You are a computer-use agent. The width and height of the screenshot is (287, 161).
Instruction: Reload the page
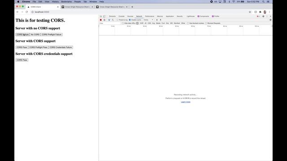tap(27, 12)
